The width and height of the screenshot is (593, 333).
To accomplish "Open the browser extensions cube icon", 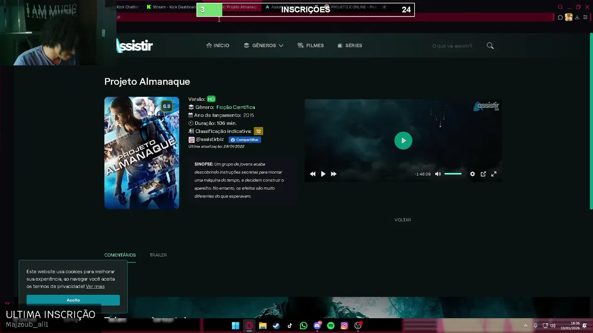I will tap(560, 18).
